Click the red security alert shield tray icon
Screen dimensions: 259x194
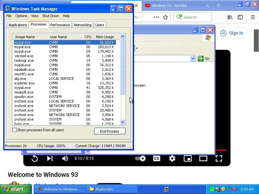[x=235, y=189]
